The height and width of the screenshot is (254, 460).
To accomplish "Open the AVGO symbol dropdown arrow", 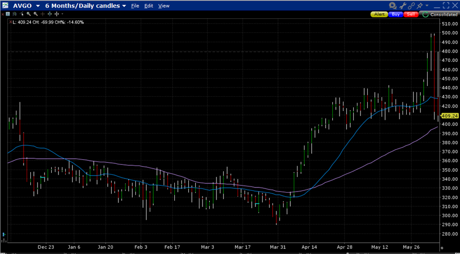I will pyautogui.click(x=38, y=6).
